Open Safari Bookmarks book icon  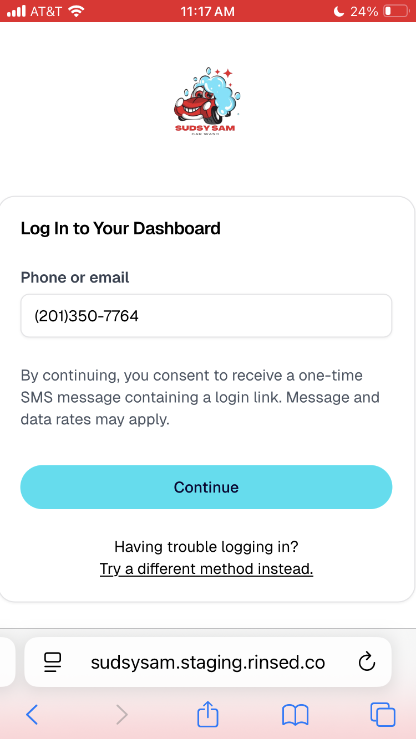click(x=295, y=715)
